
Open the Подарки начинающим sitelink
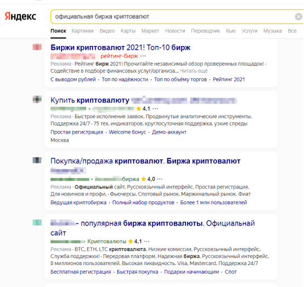point(192,272)
